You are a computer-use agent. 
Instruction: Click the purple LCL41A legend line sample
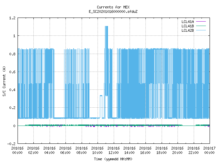pos(201,22)
